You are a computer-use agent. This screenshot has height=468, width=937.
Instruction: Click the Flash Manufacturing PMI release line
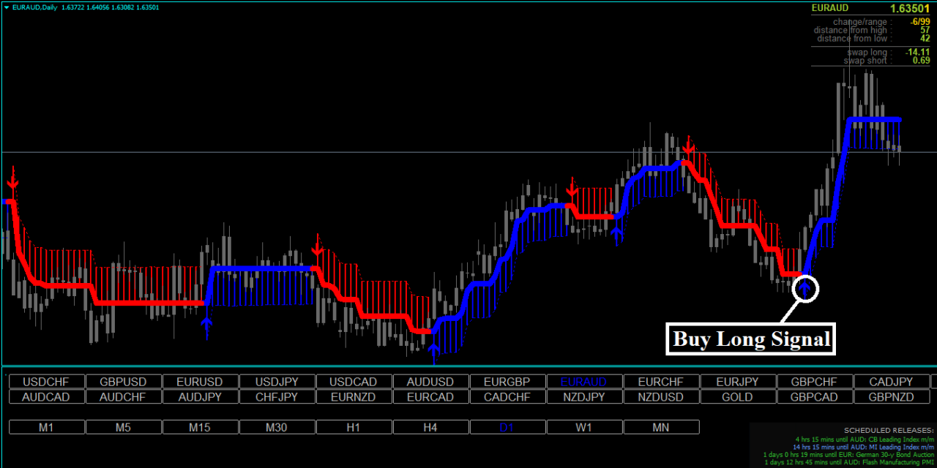click(849, 462)
